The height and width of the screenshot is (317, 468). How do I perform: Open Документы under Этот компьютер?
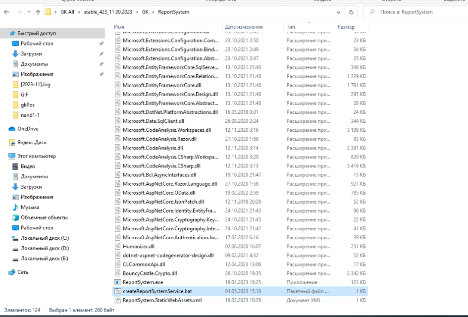click(x=34, y=177)
